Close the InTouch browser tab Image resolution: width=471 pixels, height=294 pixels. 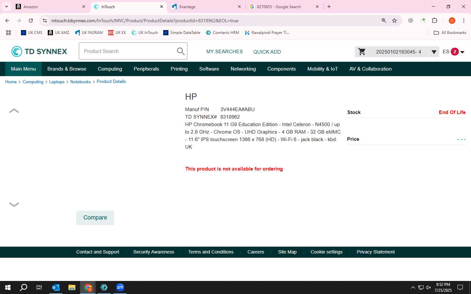162,7
